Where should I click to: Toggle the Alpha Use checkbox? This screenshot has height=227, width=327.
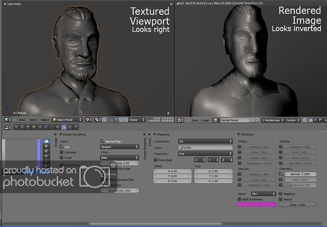(x=62, y=147)
